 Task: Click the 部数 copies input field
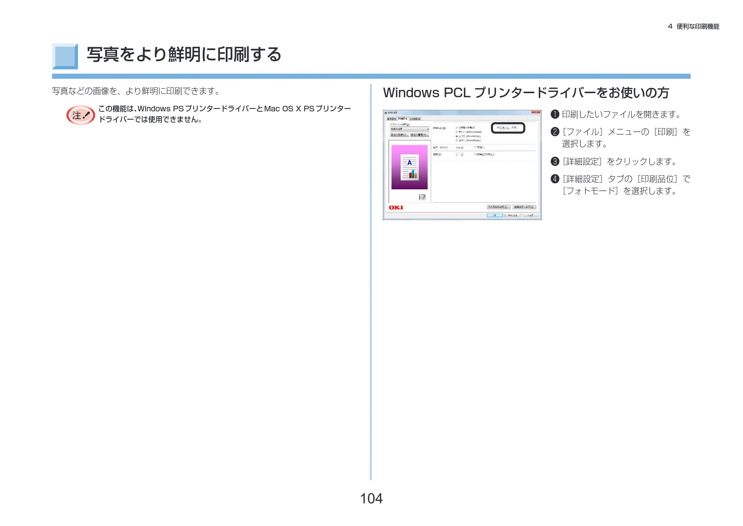pos(458,154)
